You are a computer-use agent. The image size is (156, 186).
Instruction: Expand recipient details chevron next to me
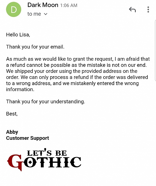point(46,14)
